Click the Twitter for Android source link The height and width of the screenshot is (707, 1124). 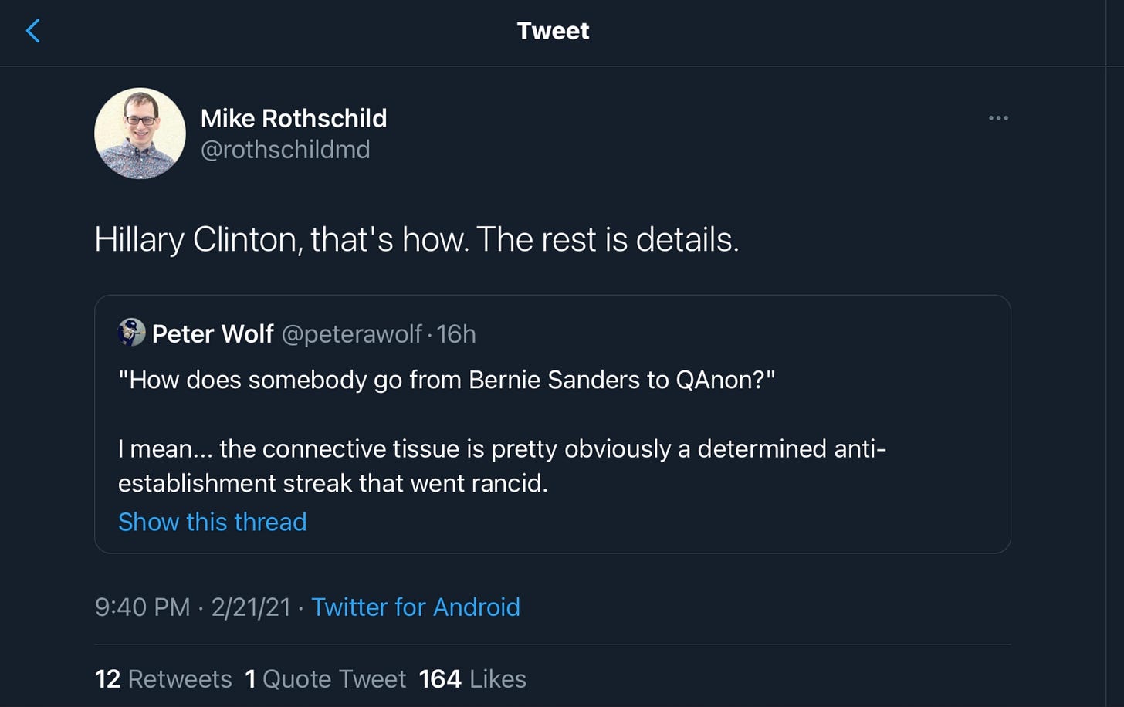[x=415, y=607]
